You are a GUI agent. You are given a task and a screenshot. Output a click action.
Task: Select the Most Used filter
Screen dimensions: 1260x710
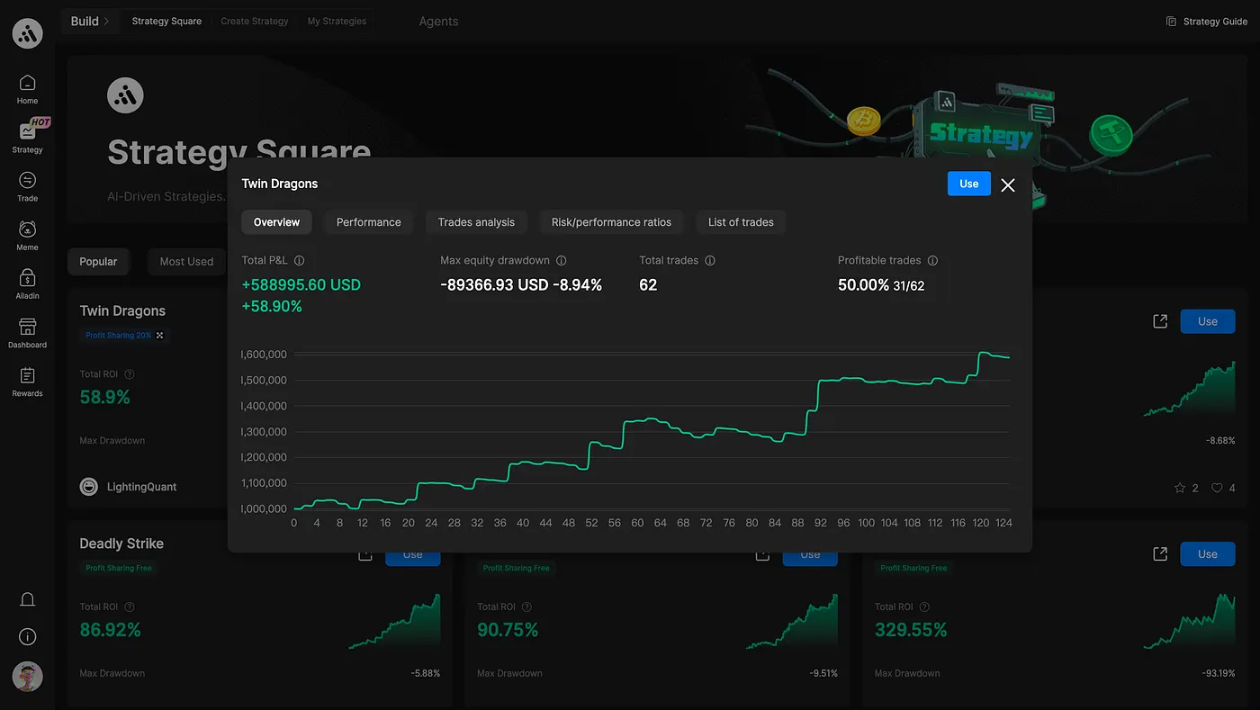click(x=186, y=262)
